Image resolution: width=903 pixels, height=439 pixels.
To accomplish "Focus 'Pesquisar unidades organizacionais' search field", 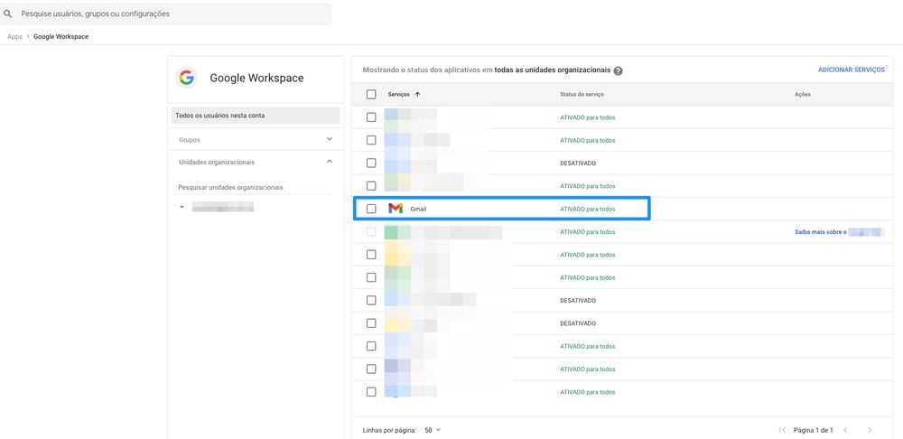I will coord(256,188).
